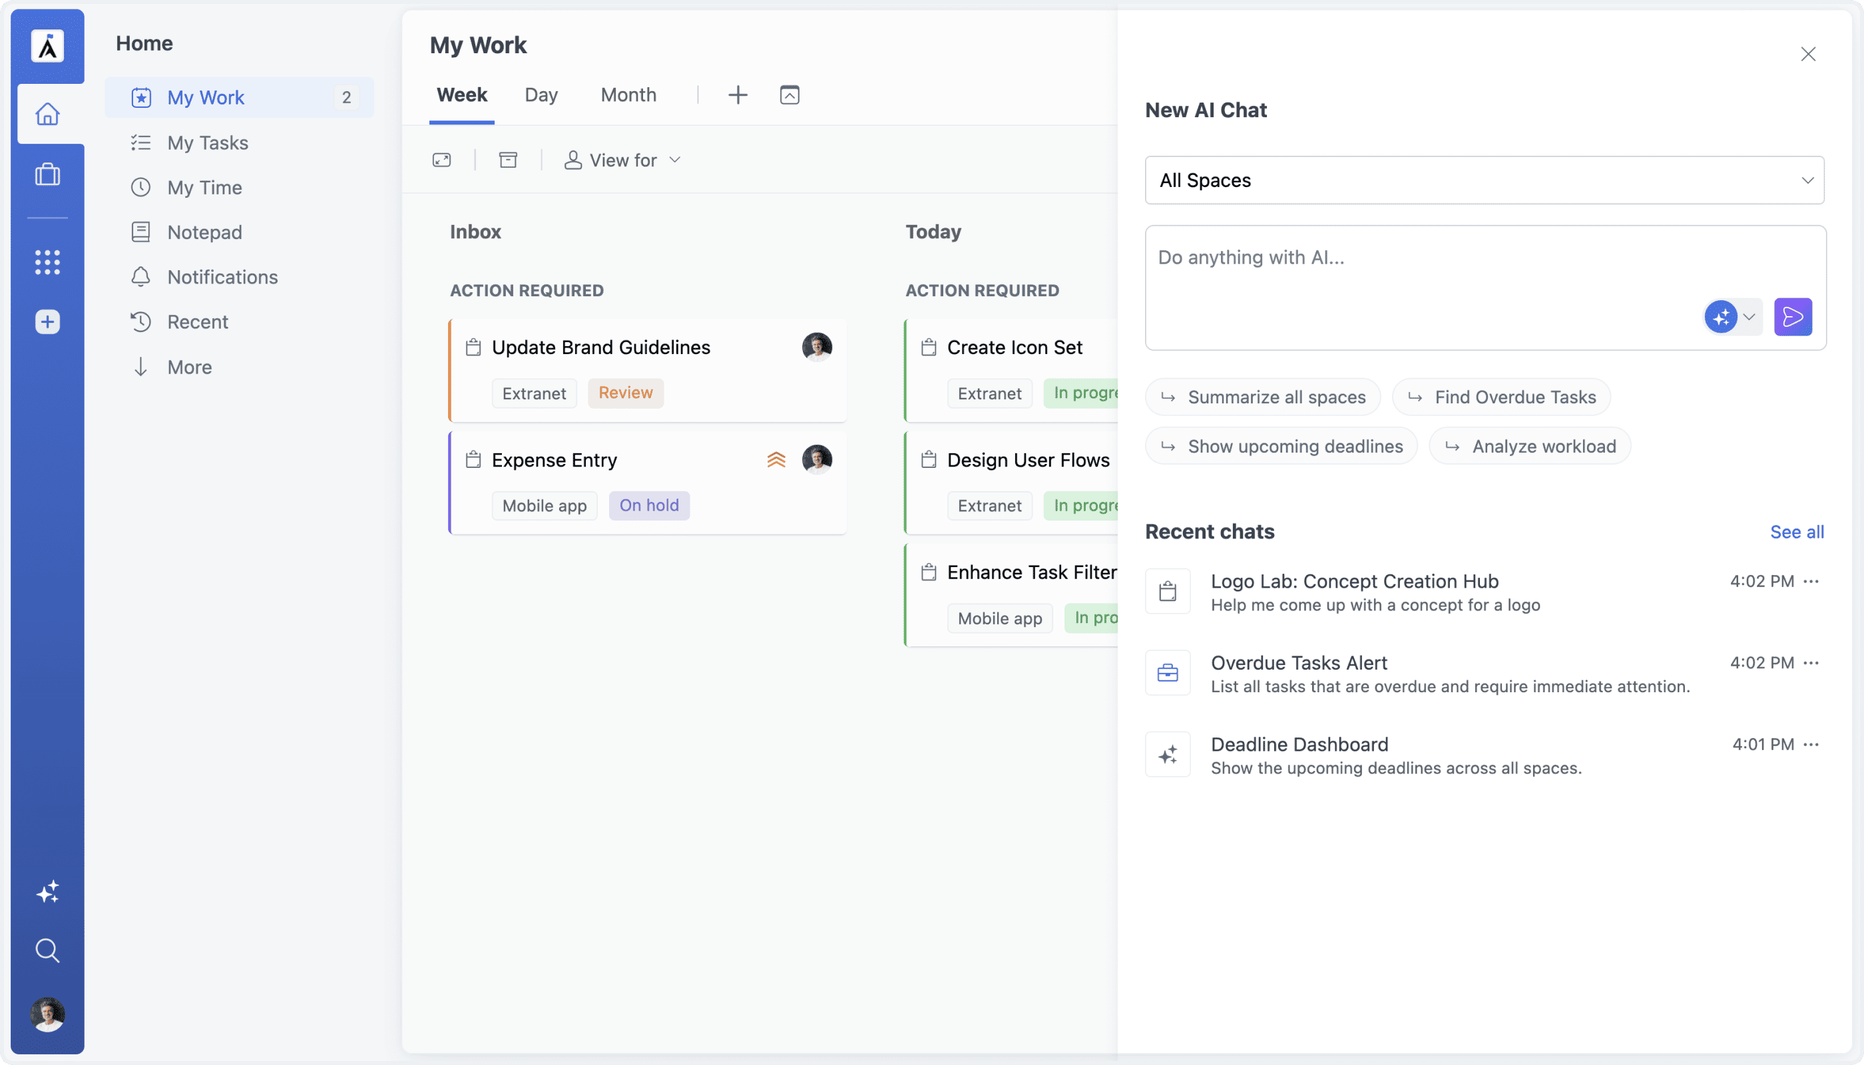This screenshot has width=1864, height=1065.
Task: Close the New AI Chat panel
Action: pos(1807,54)
